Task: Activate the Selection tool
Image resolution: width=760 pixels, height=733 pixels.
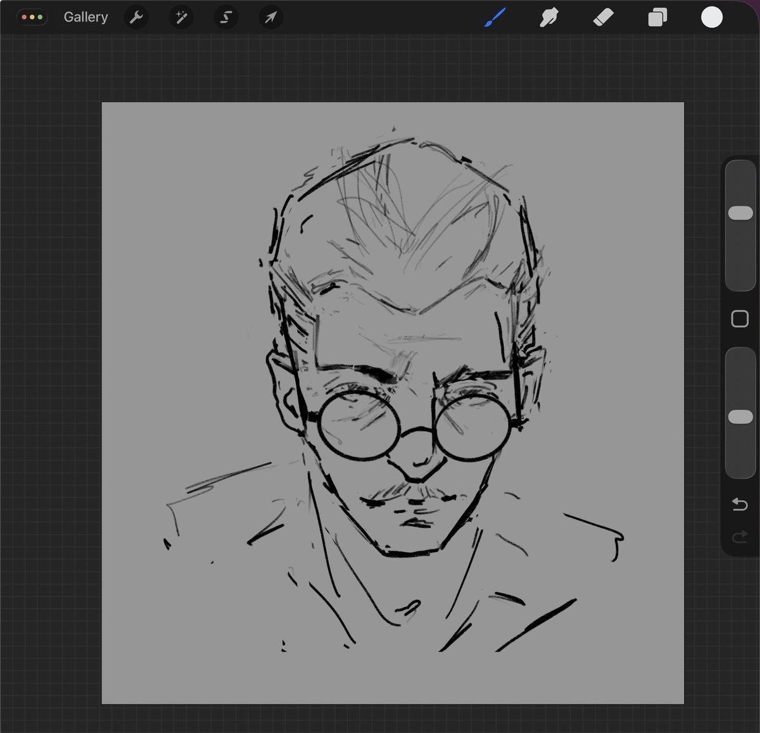Action: point(226,18)
